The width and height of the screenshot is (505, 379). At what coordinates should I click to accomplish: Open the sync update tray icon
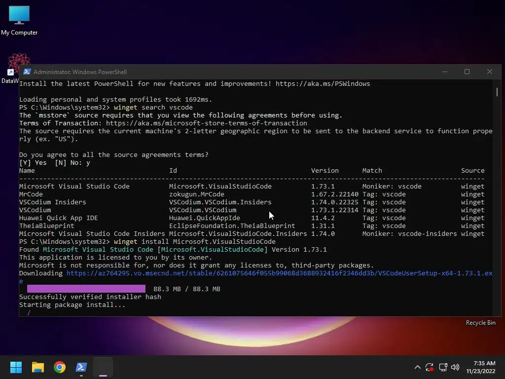point(430,367)
